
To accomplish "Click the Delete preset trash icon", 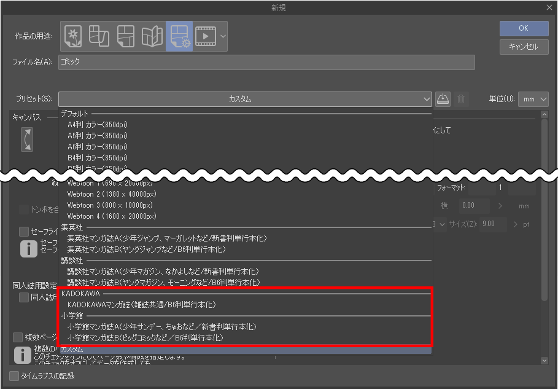I will click(461, 99).
